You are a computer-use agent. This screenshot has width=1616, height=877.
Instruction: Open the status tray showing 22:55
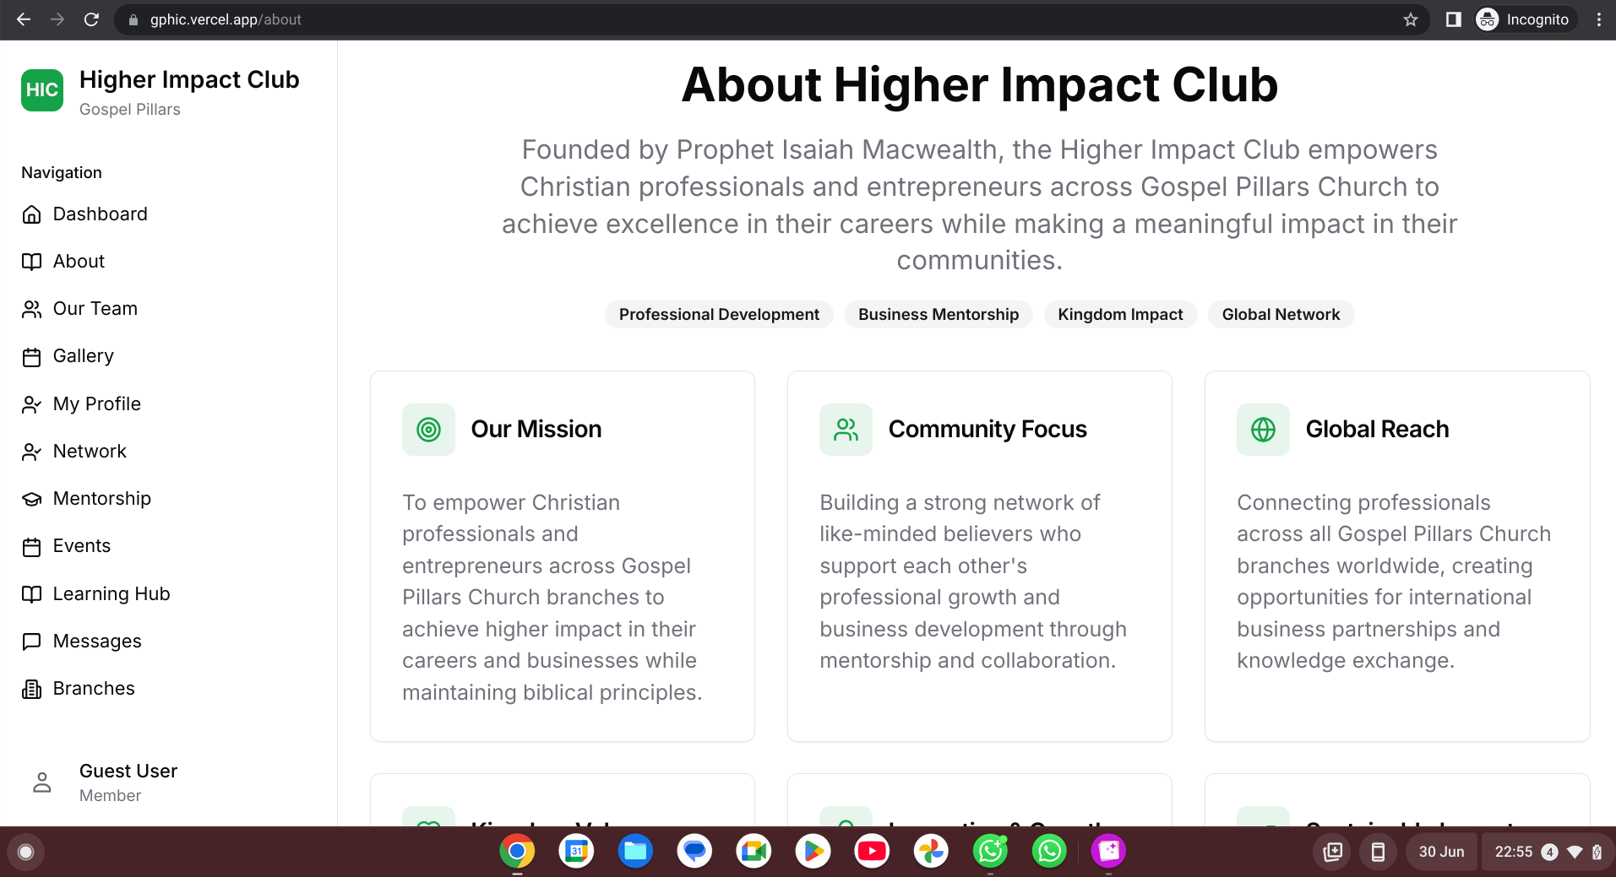1548,852
